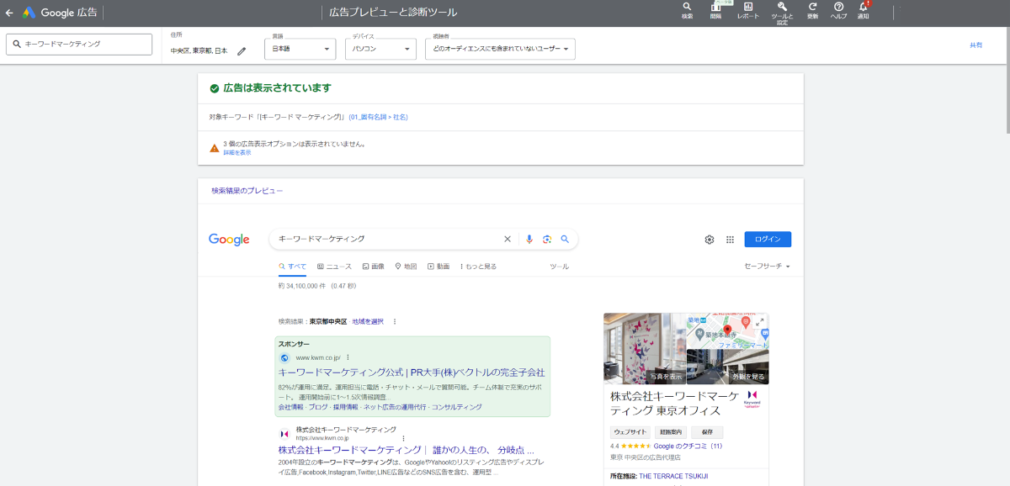Open the デバイス dropdown showing パソコン
Image resolution: width=1010 pixels, height=486 pixels.
(x=380, y=50)
